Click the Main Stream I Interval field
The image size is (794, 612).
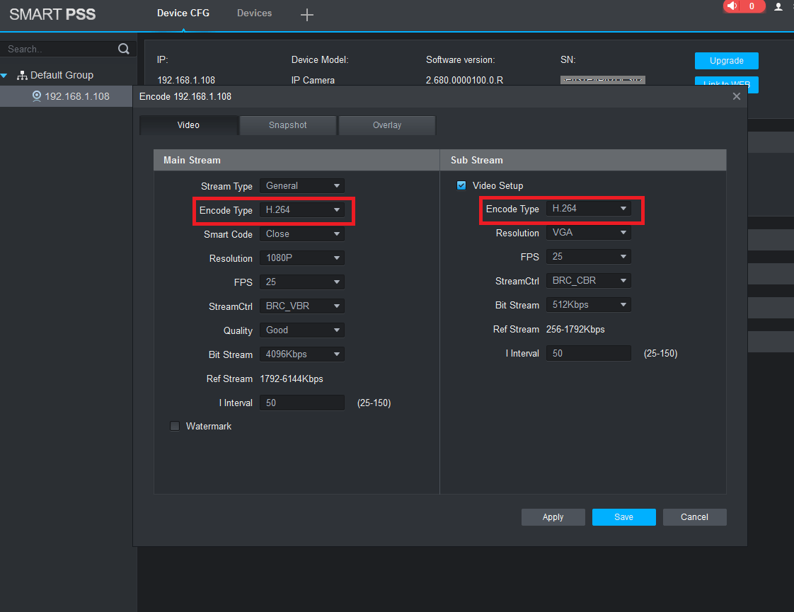[x=302, y=403]
